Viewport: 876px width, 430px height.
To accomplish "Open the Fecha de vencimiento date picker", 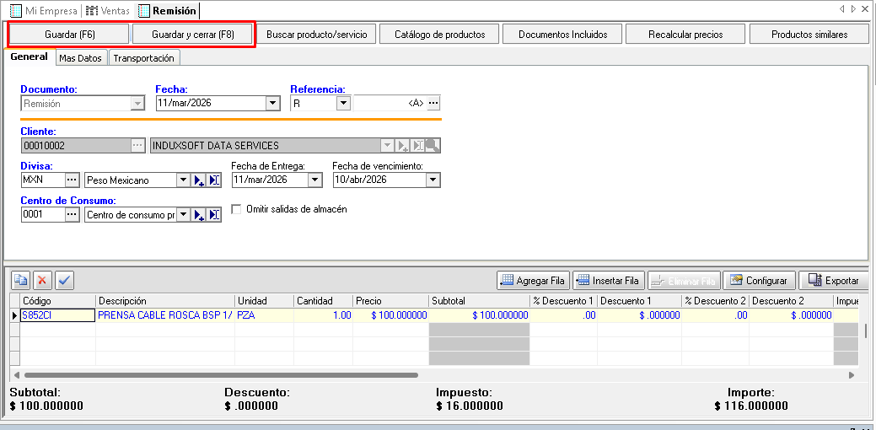I will pyautogui.click(x=433, y=180).
